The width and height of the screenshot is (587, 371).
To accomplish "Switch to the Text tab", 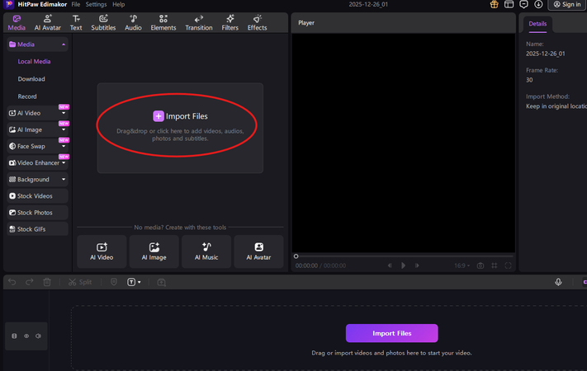I will coord(76,23).
